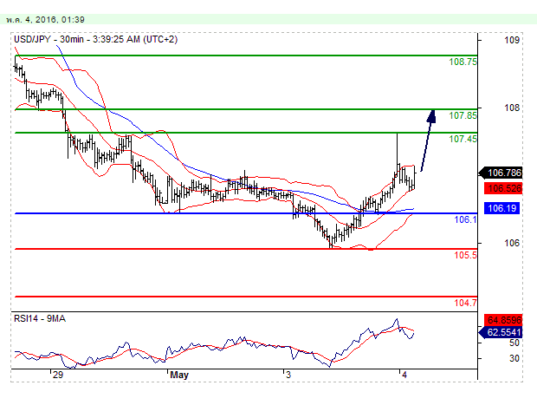
Task: Click the 105.5 support level label
Action: click(x=465, y=255)
